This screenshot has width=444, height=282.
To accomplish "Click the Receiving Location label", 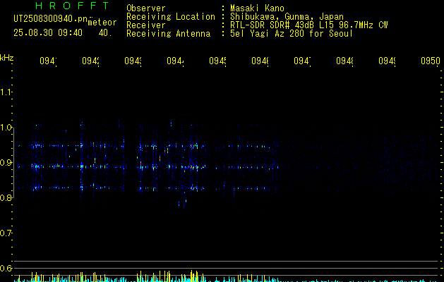I will [171, 16].
